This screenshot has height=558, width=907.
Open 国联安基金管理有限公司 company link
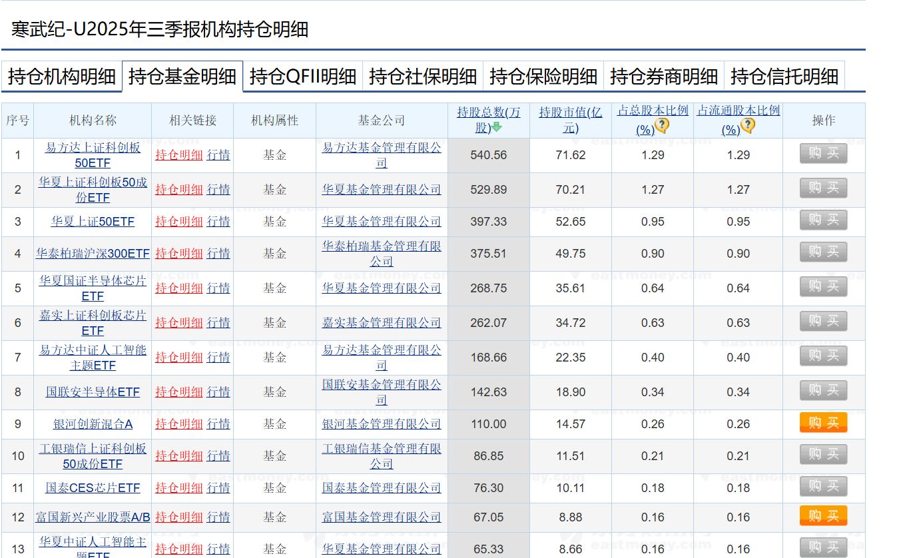pos(382,392)
